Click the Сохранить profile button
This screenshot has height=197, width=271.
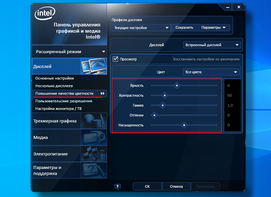[184, 28]
